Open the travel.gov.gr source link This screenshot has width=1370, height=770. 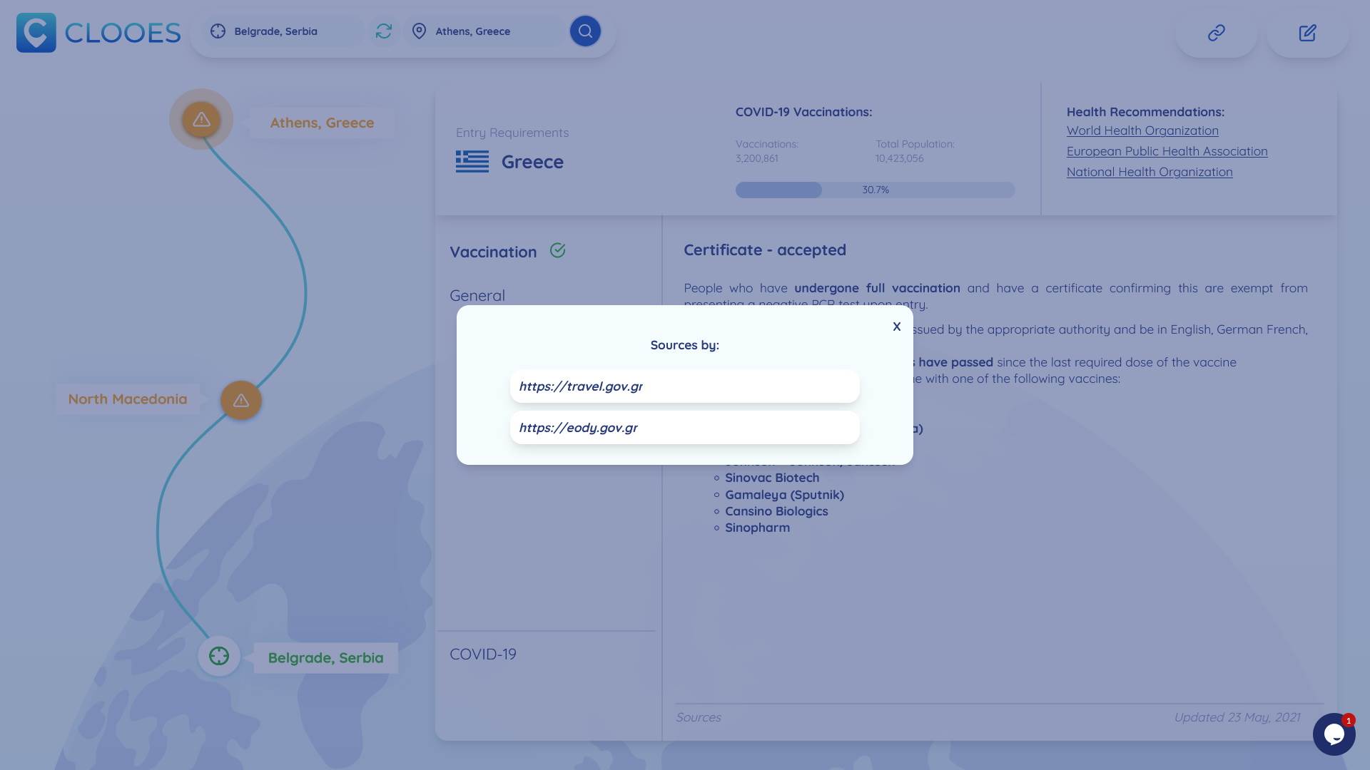(x=684, y=386)
